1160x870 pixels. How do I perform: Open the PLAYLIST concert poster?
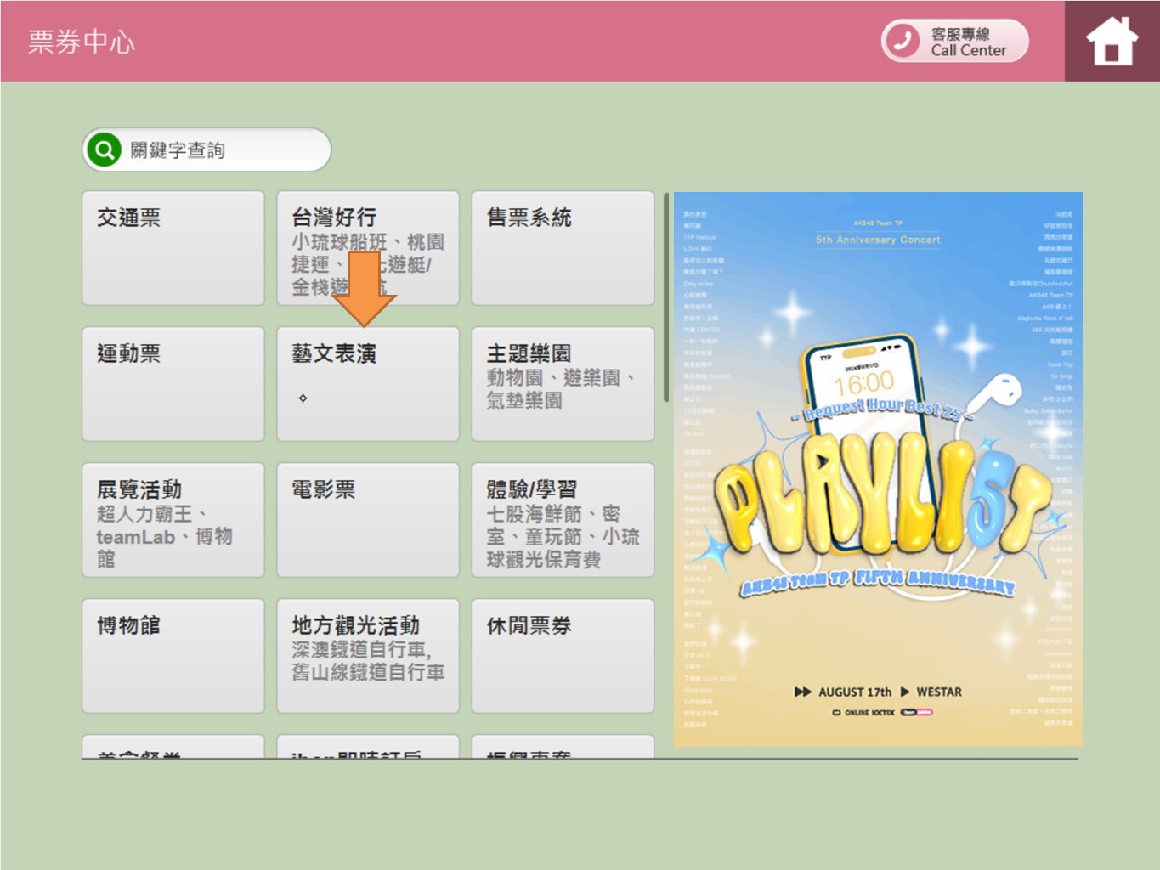click(x=878, y=469)
